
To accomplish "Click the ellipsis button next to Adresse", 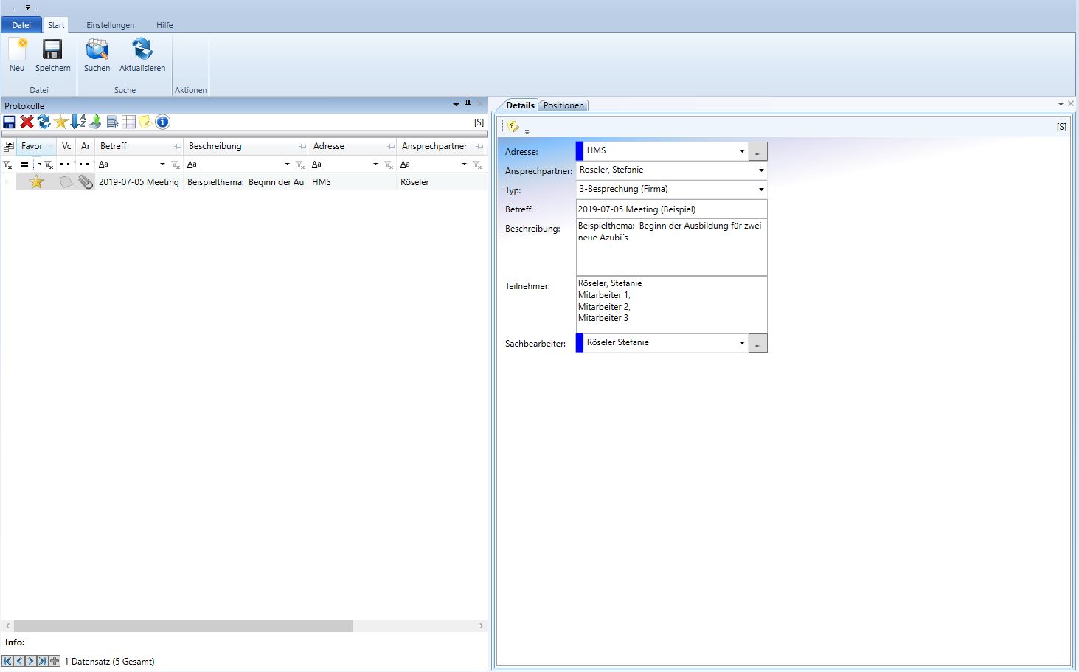I will tap(758, 151).
